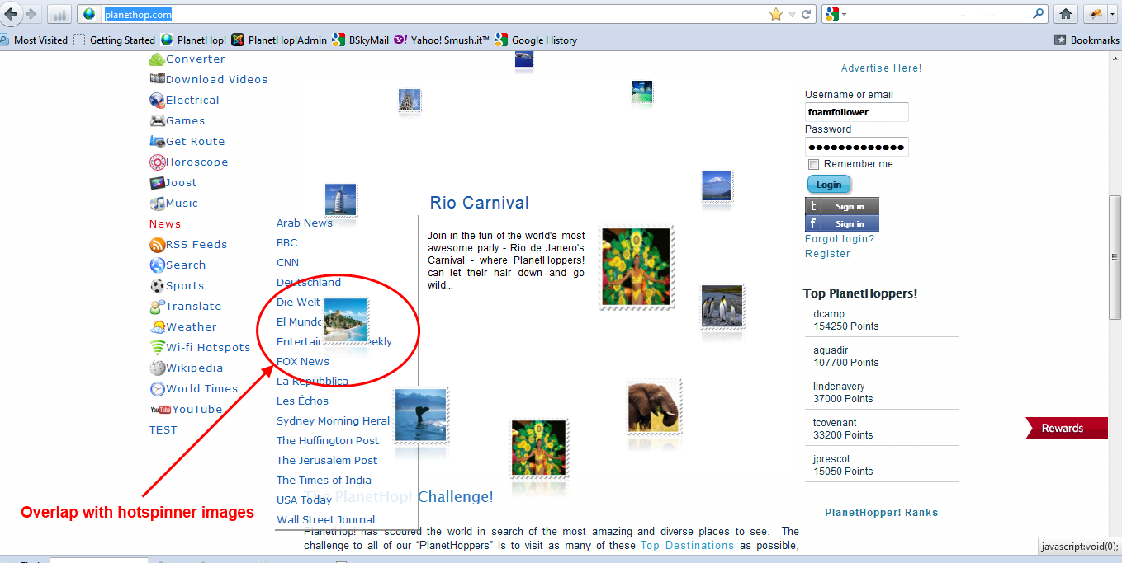This screenshot has width=1122, height=563.
Task: Click the Search globe icon in sidebar
Action: point(157,265)
